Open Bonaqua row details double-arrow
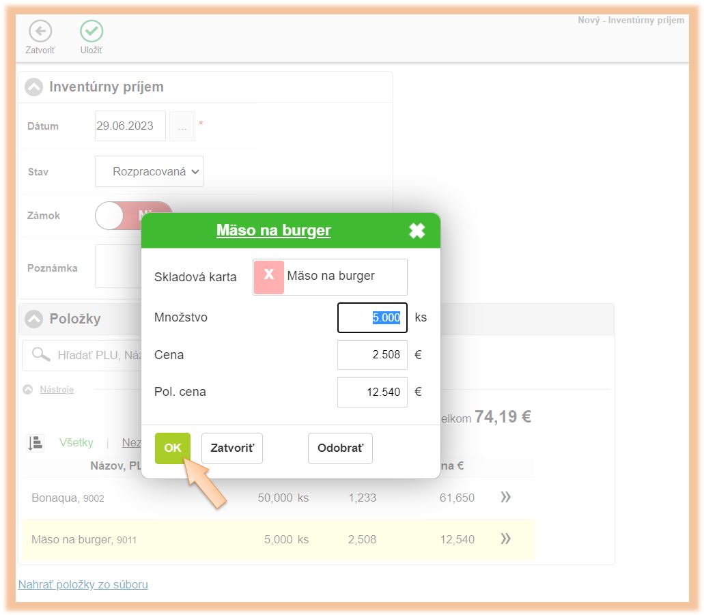The image size is (704, 615). [505, 498]
